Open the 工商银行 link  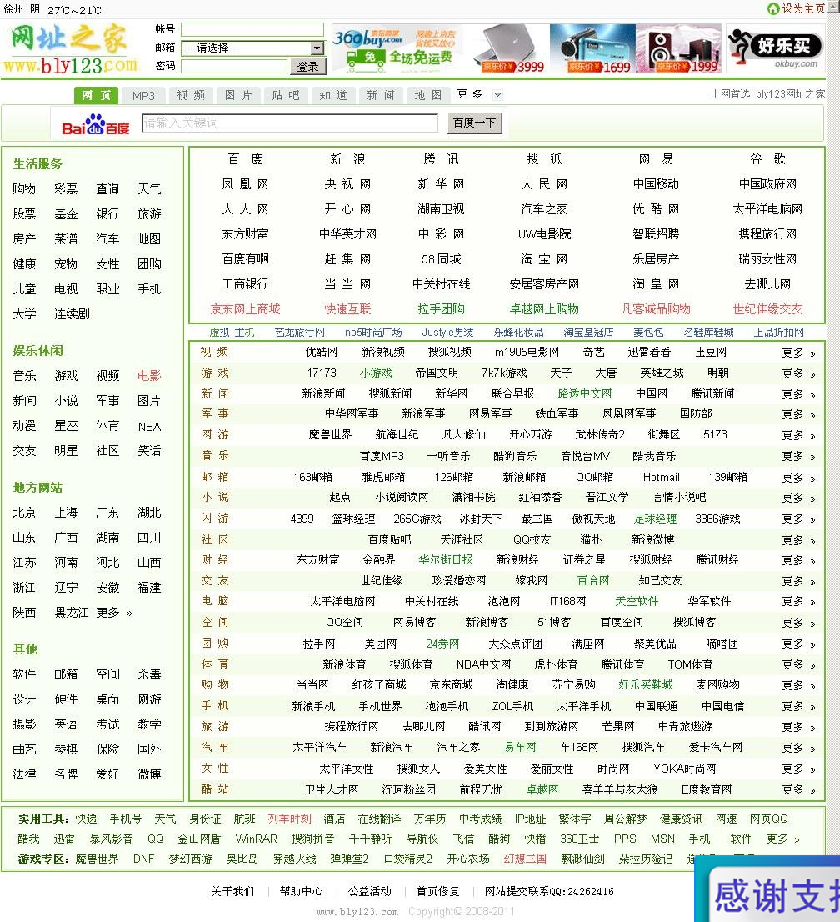pos(245,284)
